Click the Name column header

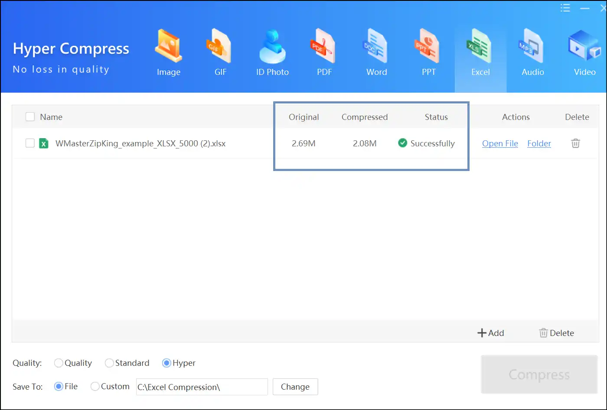pyautogui.click(x=51, y=117)
